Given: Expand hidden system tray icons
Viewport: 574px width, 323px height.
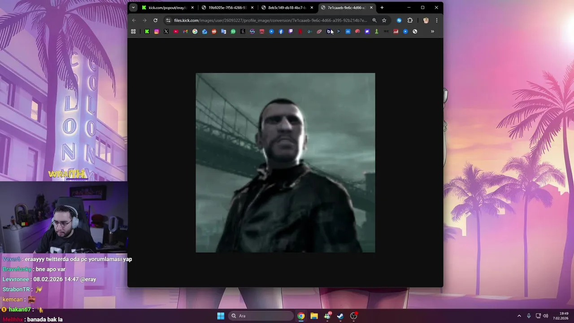Looking at the screenshot, I should [519, 316].
